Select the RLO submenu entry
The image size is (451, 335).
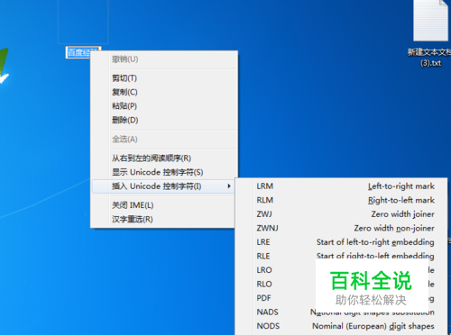click(341, 284)
